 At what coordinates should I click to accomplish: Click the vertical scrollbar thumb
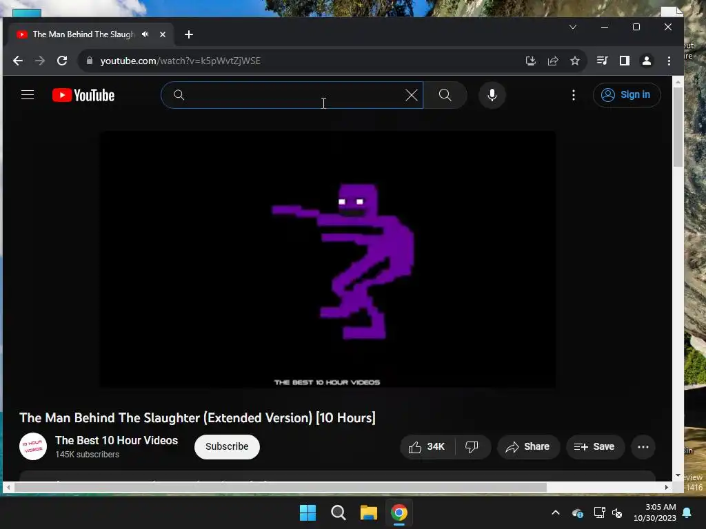(678, 127)
